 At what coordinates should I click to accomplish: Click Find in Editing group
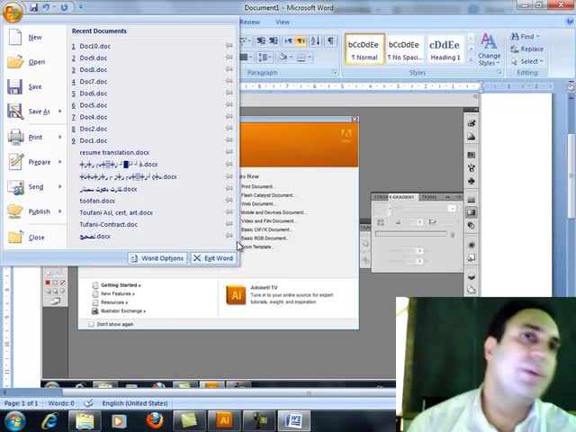526,36
